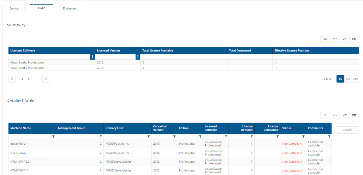Click Summary table horizontal fit-width arrows icon

click(x=335, y=39)
